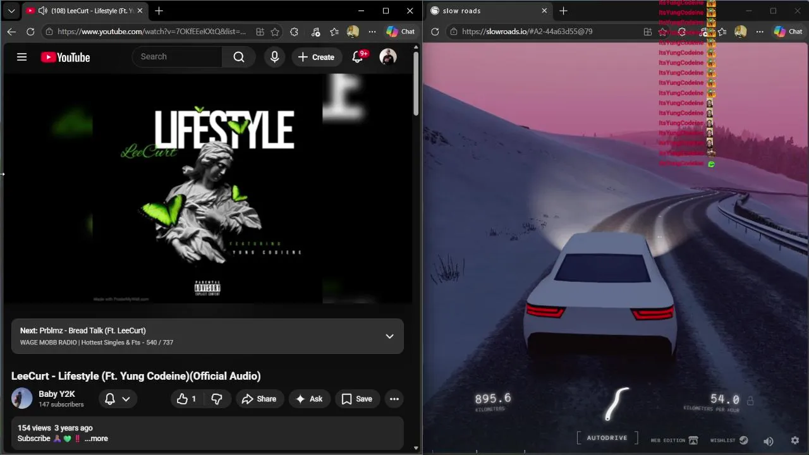809x455 pixels.
Task: Start voice search with the microphone icon
Action: (x=274, y=57)
